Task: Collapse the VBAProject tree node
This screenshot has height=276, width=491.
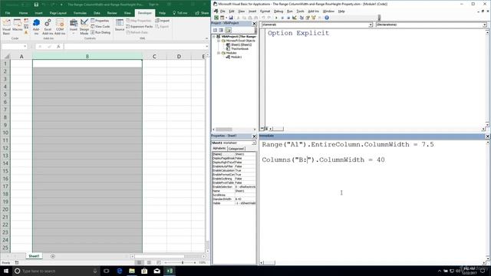Action: [214, 37]
